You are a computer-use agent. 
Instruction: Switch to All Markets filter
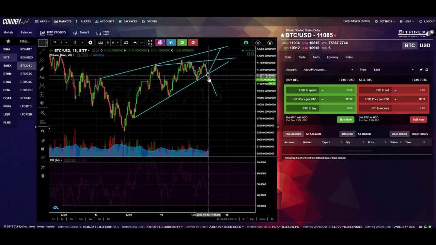(364, 134)
